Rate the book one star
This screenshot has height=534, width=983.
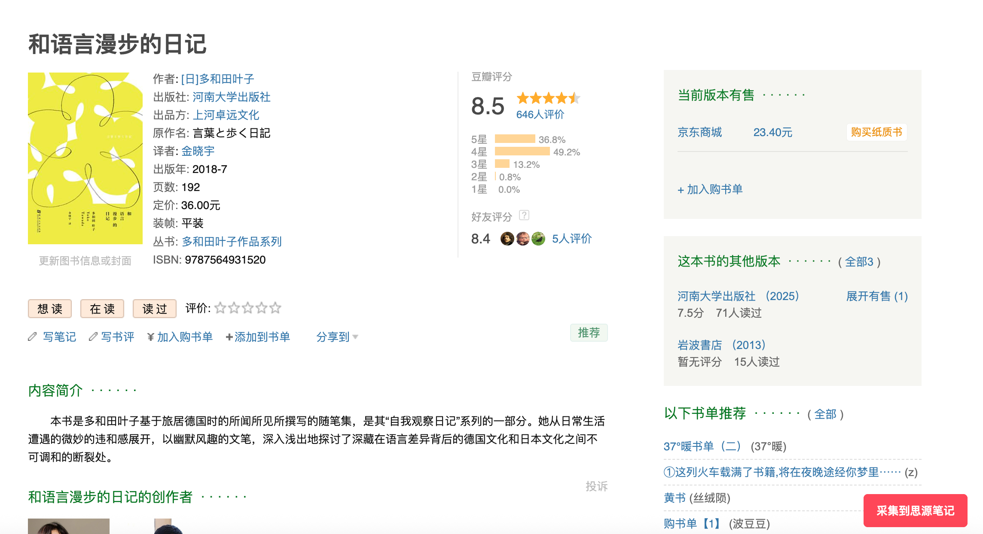220,308
